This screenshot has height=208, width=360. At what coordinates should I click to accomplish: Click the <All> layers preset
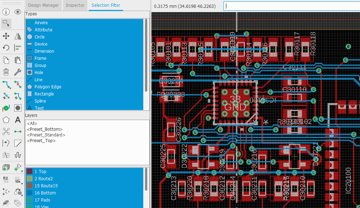click(x=32, y=124)
